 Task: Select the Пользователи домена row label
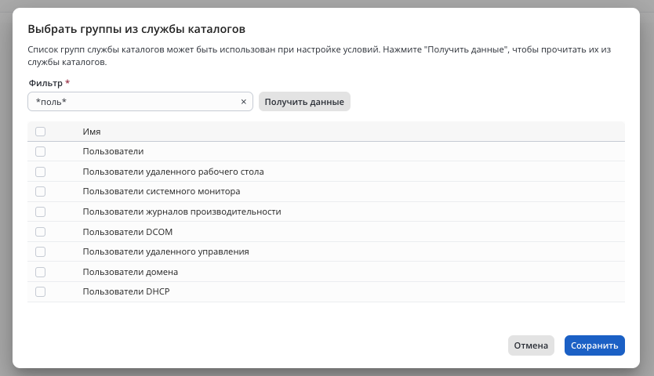[130, 272]
